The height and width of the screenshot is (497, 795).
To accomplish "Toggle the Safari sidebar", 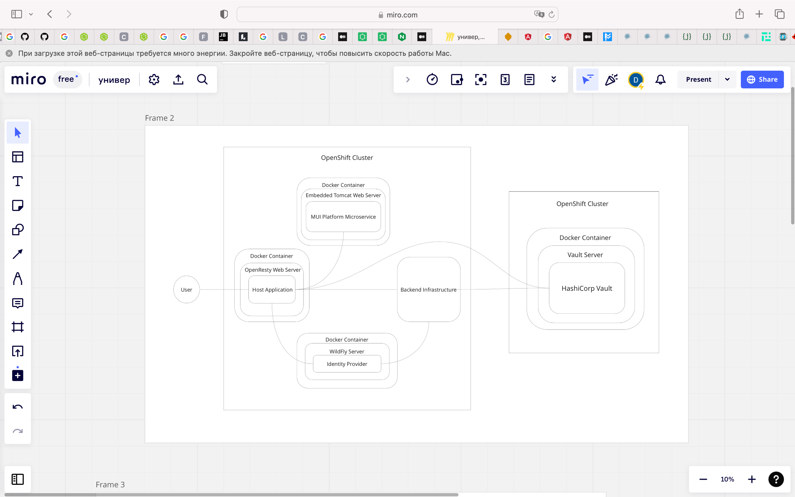I will pos(17,14).
